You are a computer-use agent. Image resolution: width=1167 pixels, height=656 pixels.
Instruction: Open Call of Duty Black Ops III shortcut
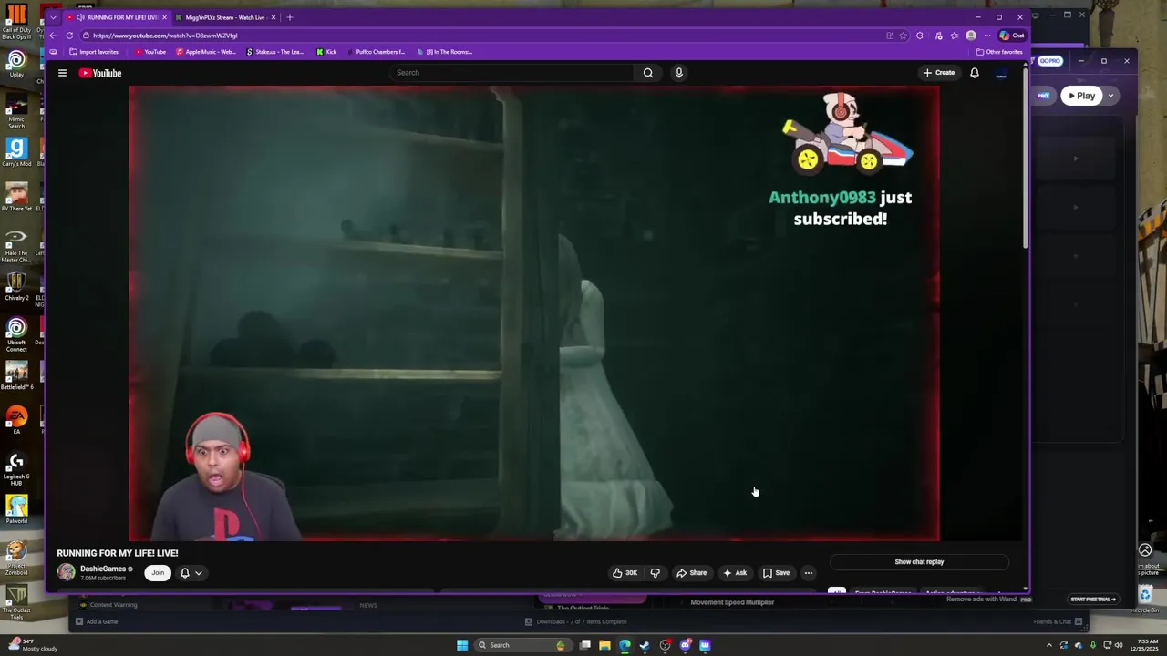(x=16, y=23)
